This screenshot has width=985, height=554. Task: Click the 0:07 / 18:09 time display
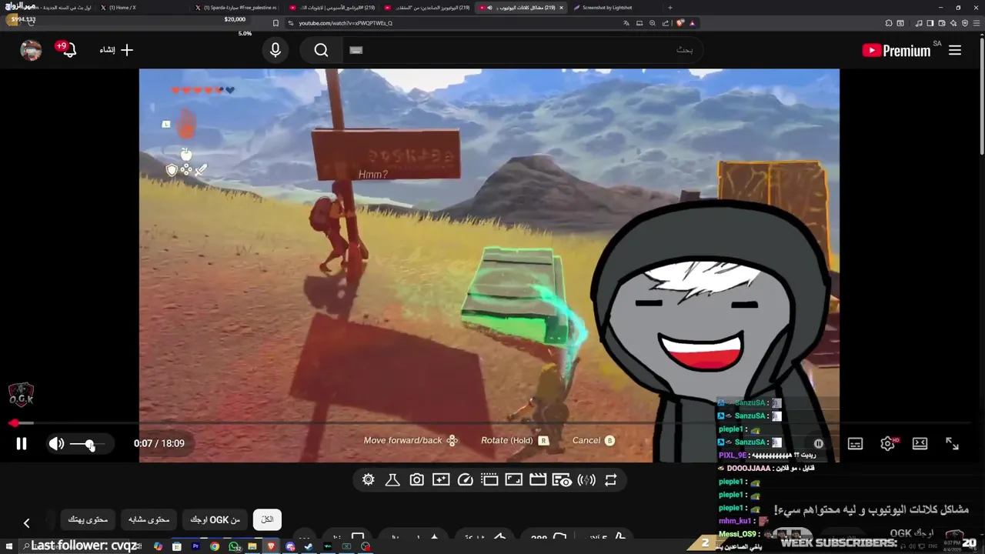click(x=159, y=443)
